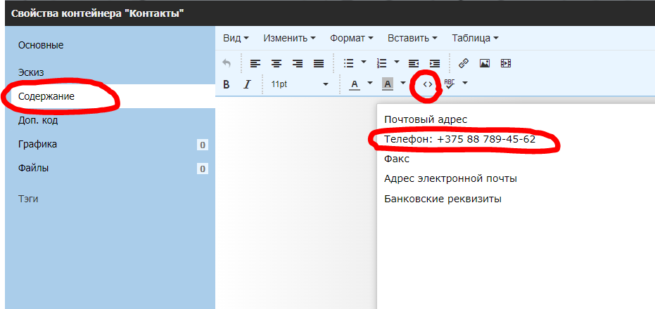Increase indent of the paragraph
The height and width of the screenshot is (309, 655).
(435, 63)
